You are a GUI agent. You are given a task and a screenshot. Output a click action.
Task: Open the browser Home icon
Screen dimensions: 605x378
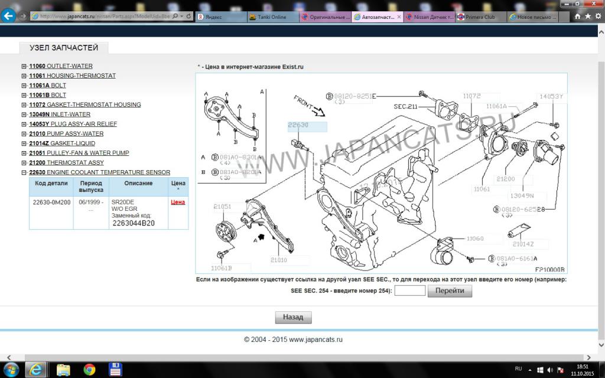tap(578, 16)
